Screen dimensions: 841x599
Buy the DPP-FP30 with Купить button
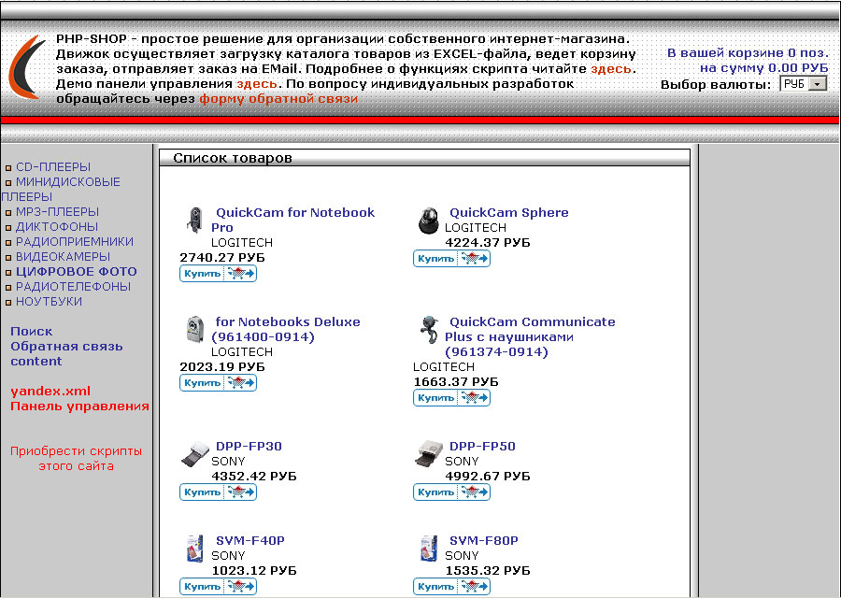(x=218, y=492)
